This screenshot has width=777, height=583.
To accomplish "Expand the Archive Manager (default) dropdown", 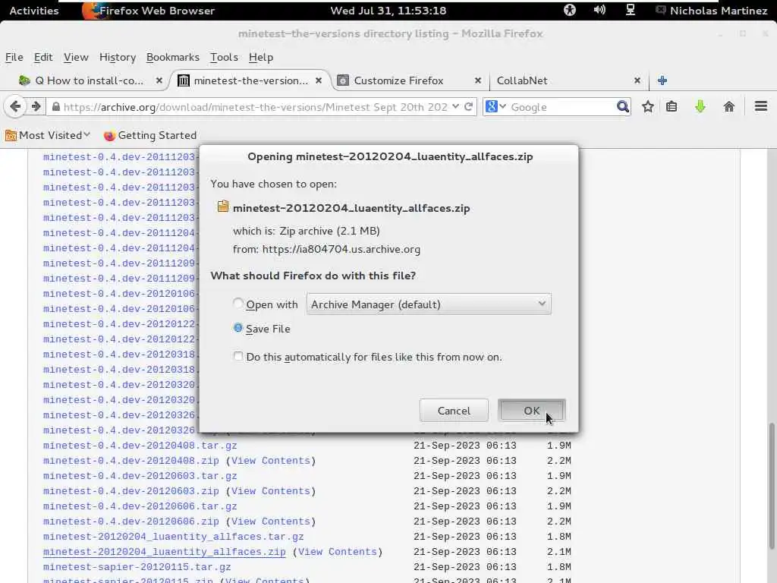I will click(429, 304).
